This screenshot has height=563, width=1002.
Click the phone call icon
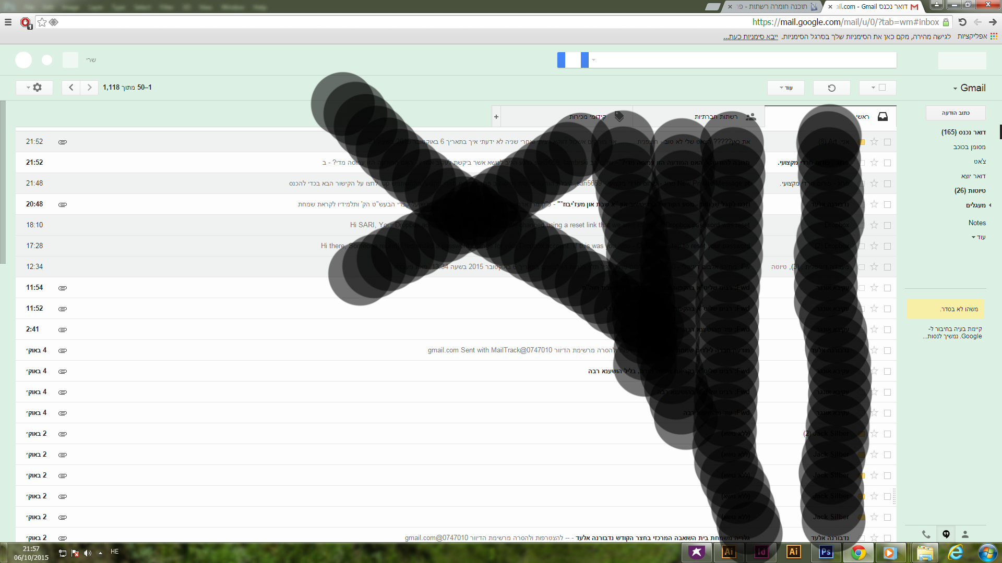[x=926, y=534]
